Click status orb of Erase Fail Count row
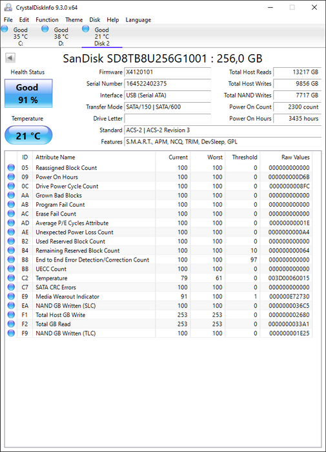The image size is (326, 452). click(11, 214)
